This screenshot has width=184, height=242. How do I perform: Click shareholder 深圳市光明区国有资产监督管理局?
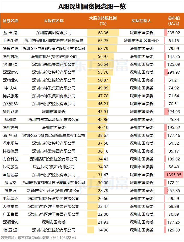54,41
